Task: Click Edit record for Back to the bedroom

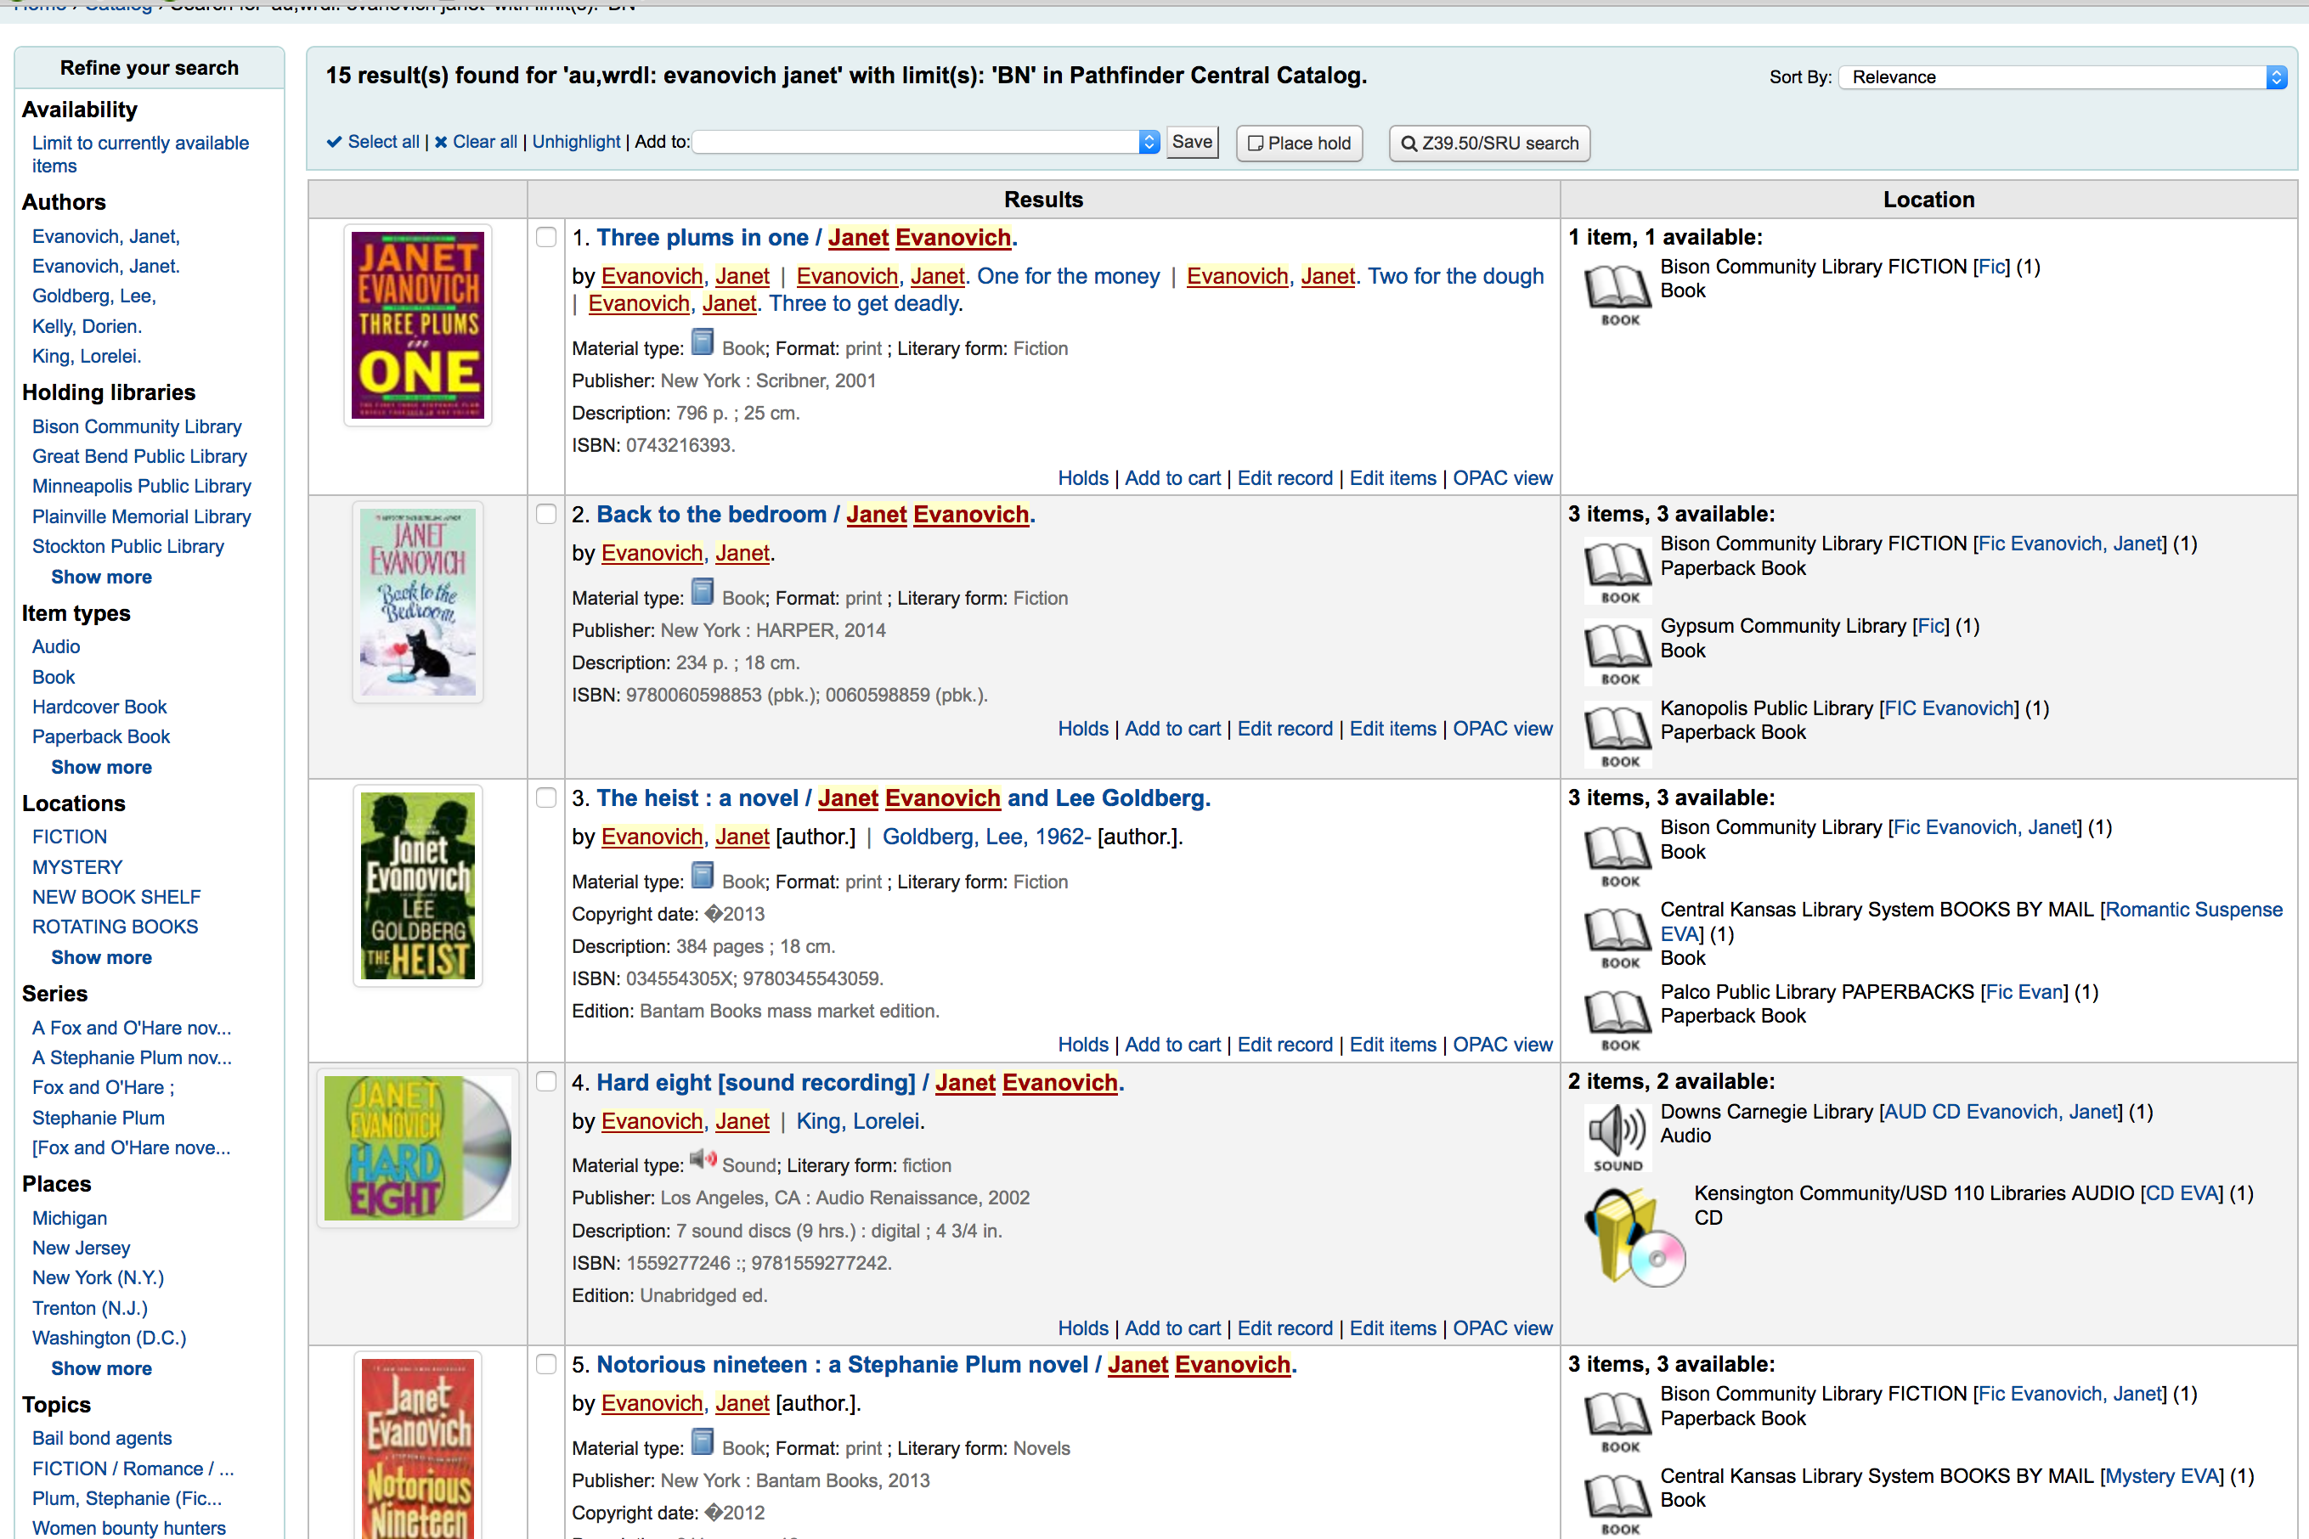Action: (1284, 728)
